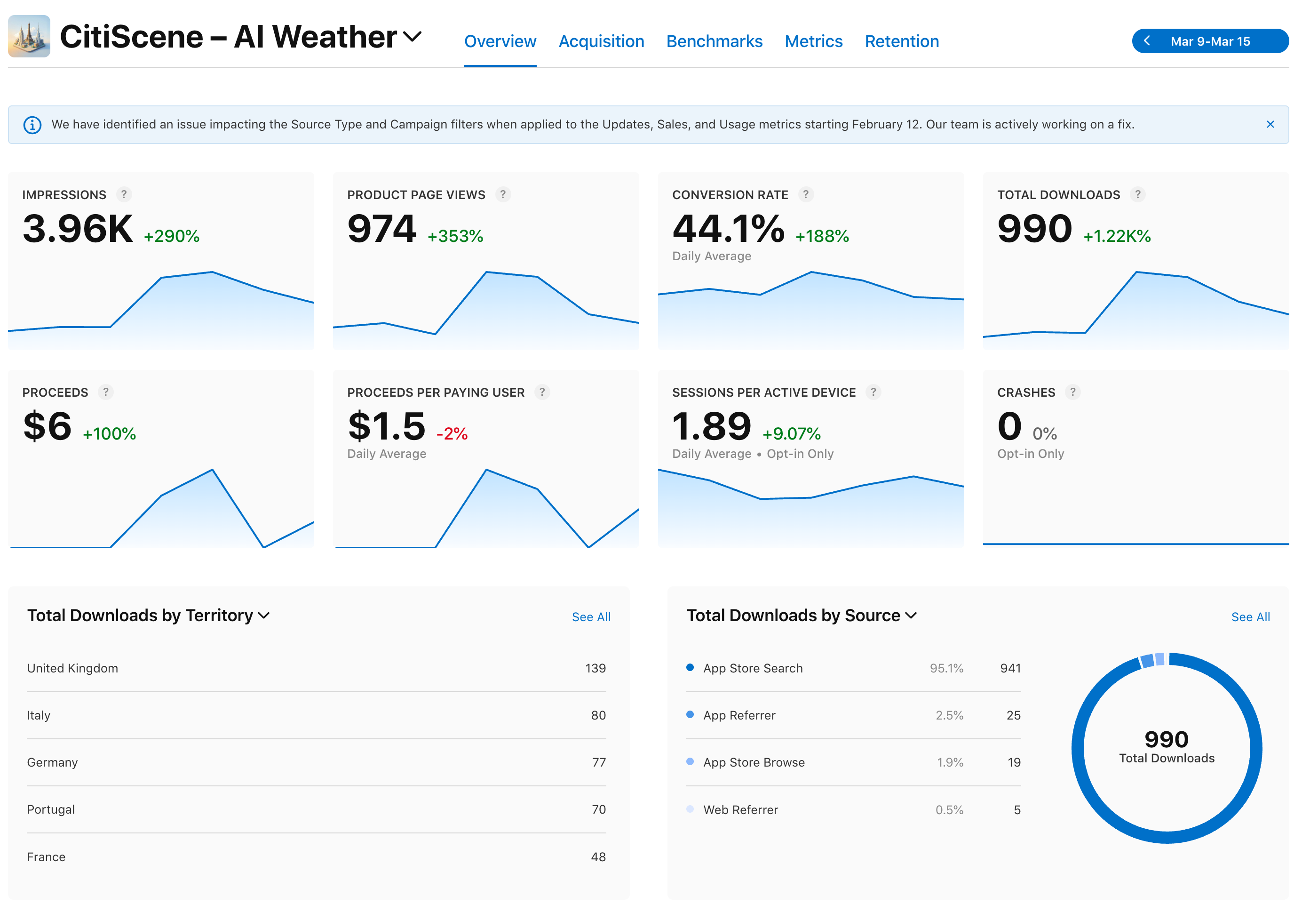1302x912 pixels.
Task: Open the Conversion Rate help tooltip icon
Action: (x=805, y=194)
